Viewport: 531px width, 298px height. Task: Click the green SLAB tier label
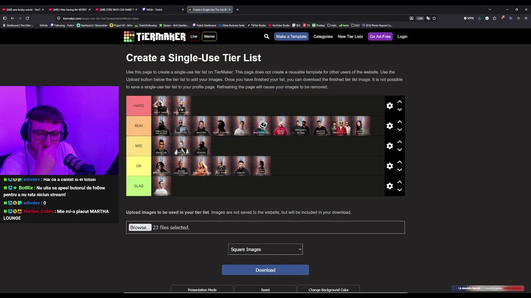[x=139, y=186]
